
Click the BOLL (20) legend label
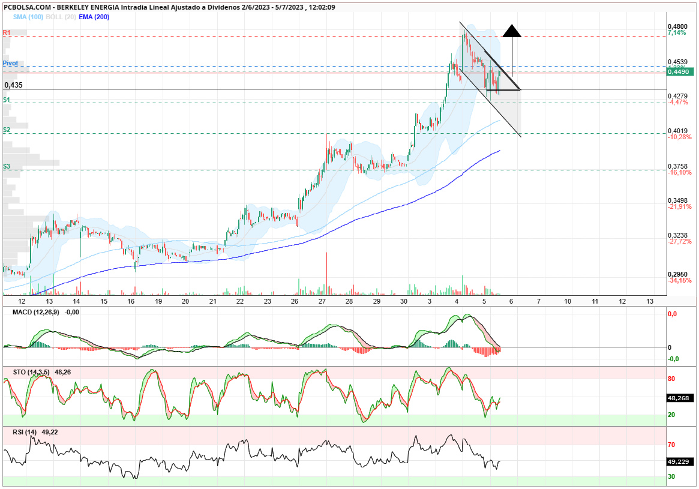coord(61,17)
